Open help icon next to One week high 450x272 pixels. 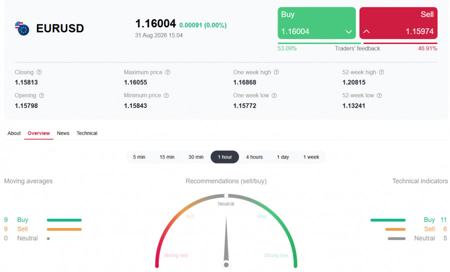pos(276,72)
